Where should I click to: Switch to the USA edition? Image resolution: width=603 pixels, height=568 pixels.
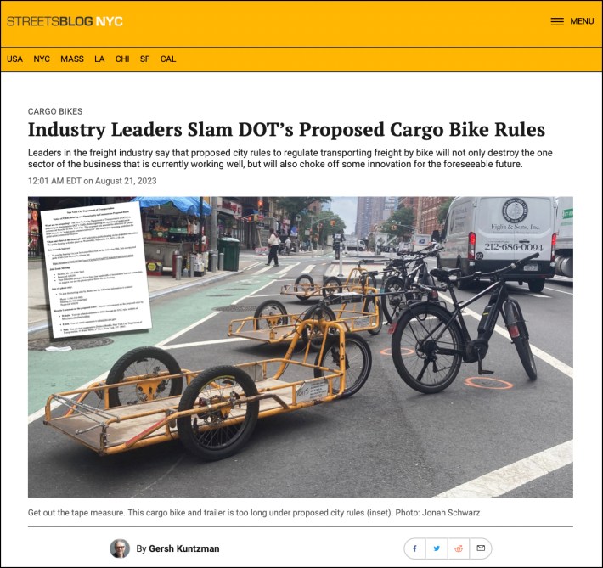click(14, 59)
